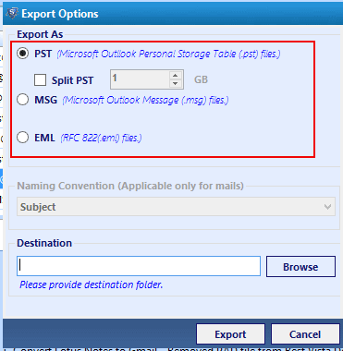Select the EML radio option
343x351 pixels.
[23, 138]
